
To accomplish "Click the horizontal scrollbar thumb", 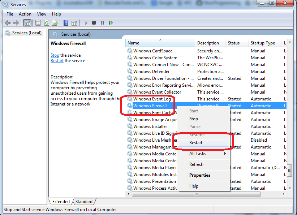I will (x=196, y=194).
